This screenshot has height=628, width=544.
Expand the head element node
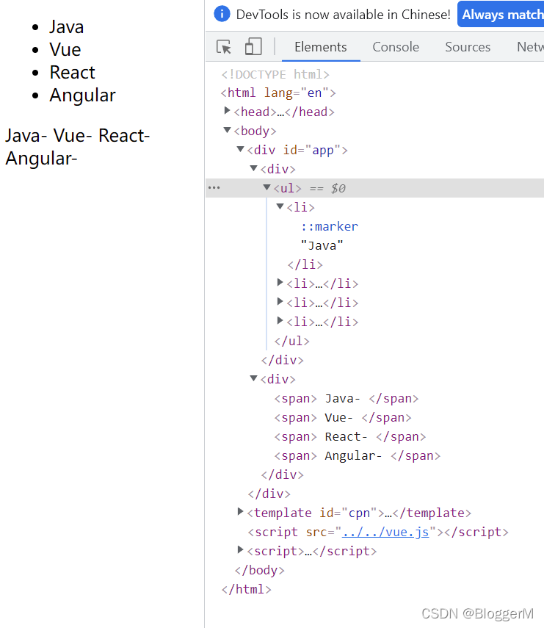click(227, 110)
